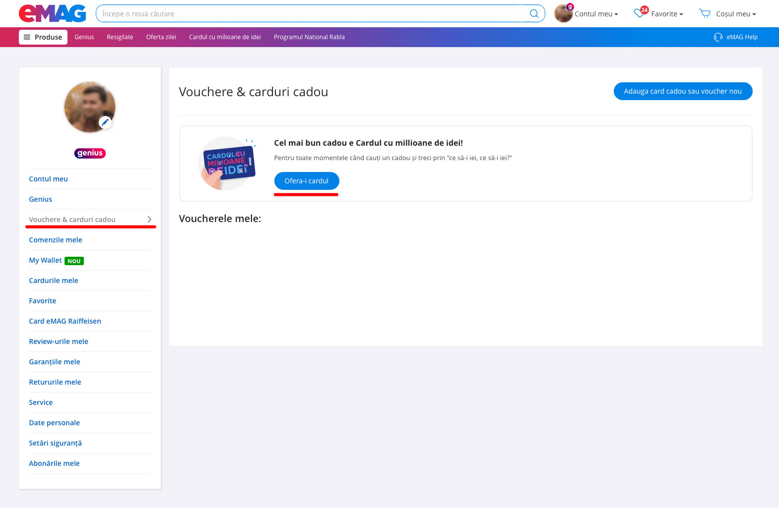Expand the Contul meu dropdown
Viewport: 779px width, 508px height.
[x=596, y=14]
